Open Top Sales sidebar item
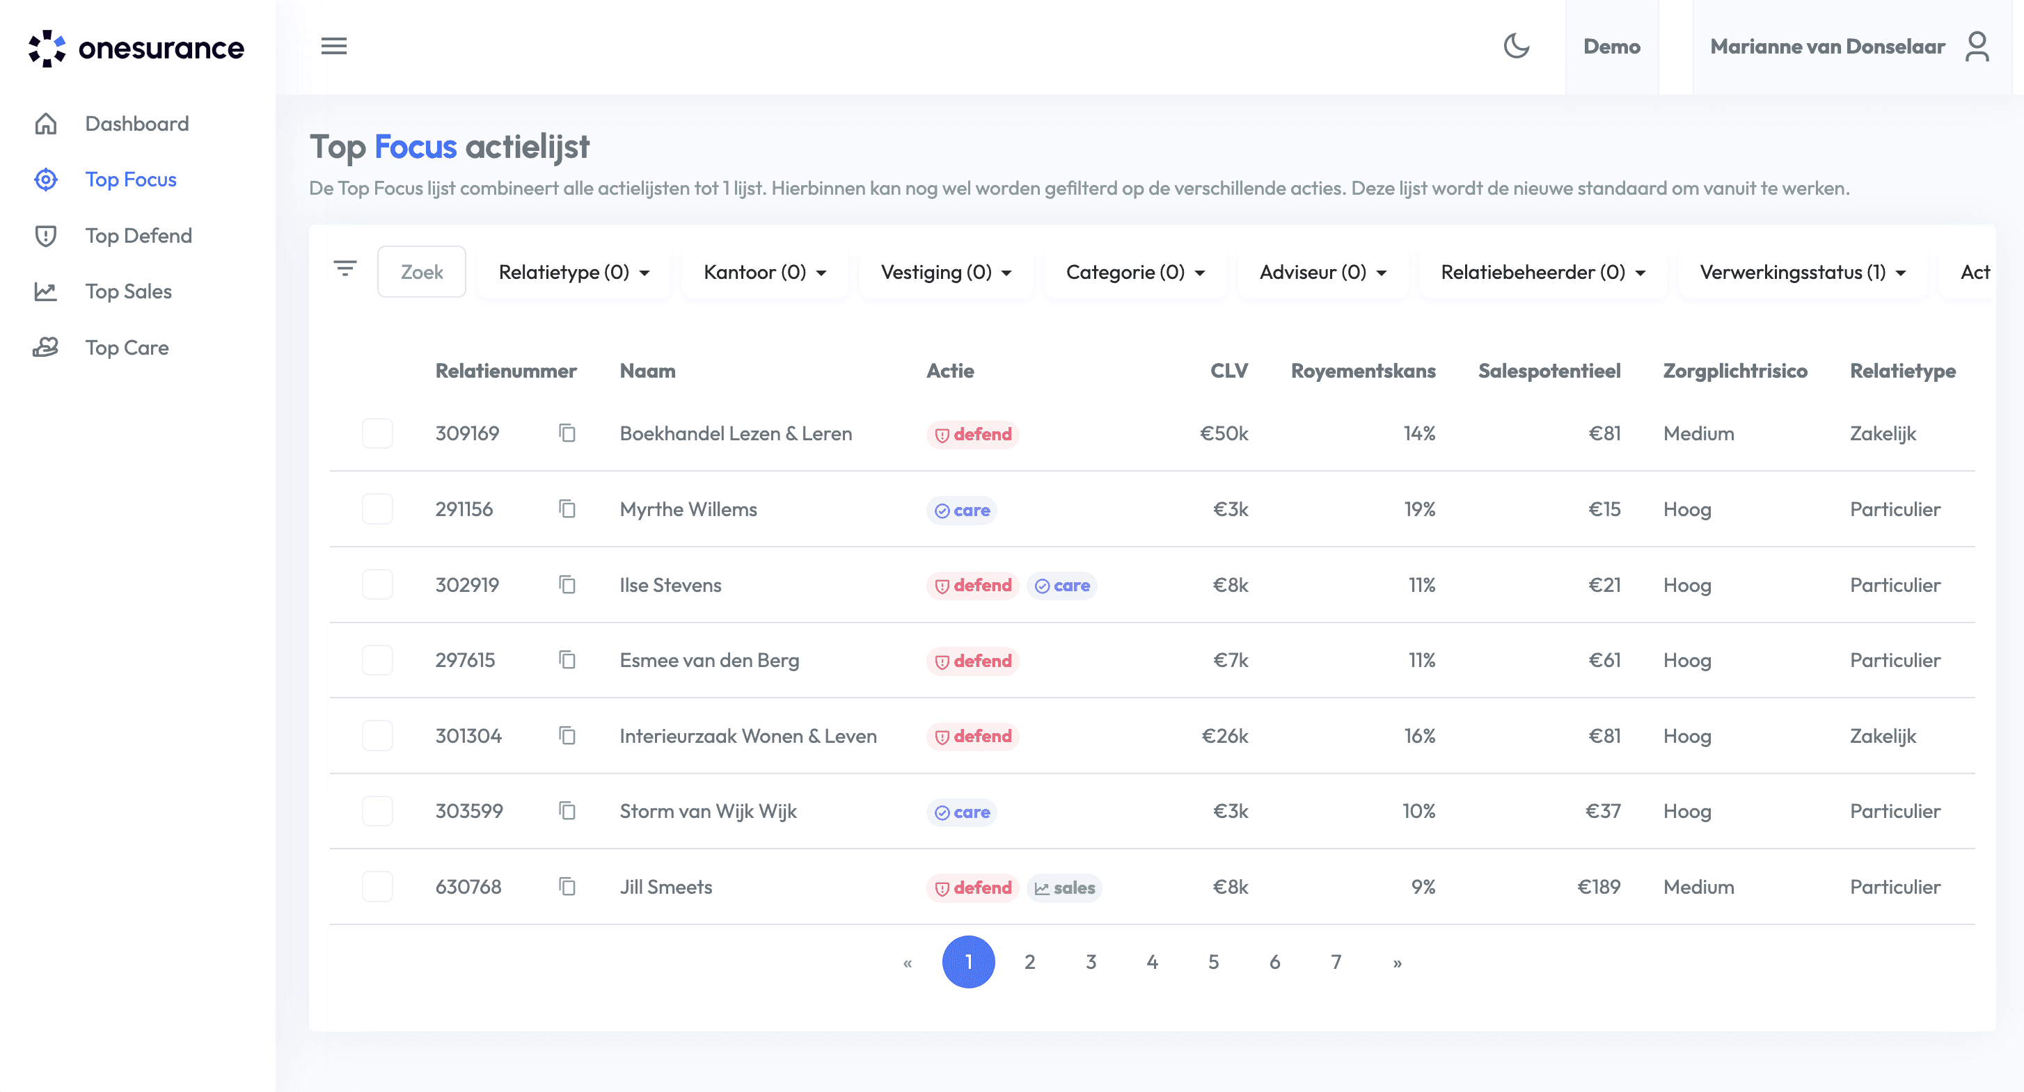This screenshot has width=2024, height=1092. pyautogui.click(x=128, y=291)
